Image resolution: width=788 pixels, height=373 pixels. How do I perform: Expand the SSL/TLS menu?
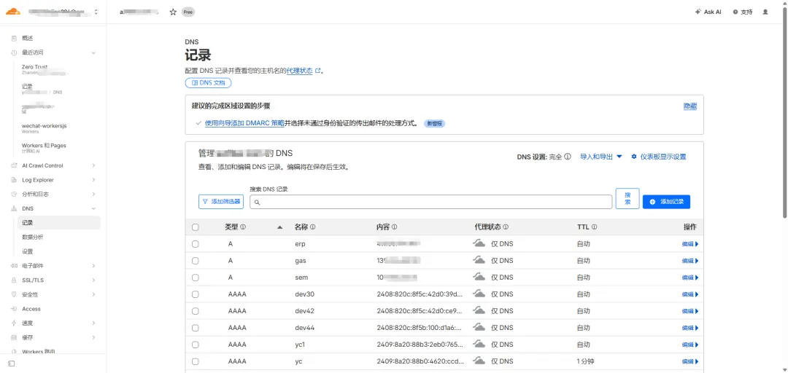click(x=93, y=280)
